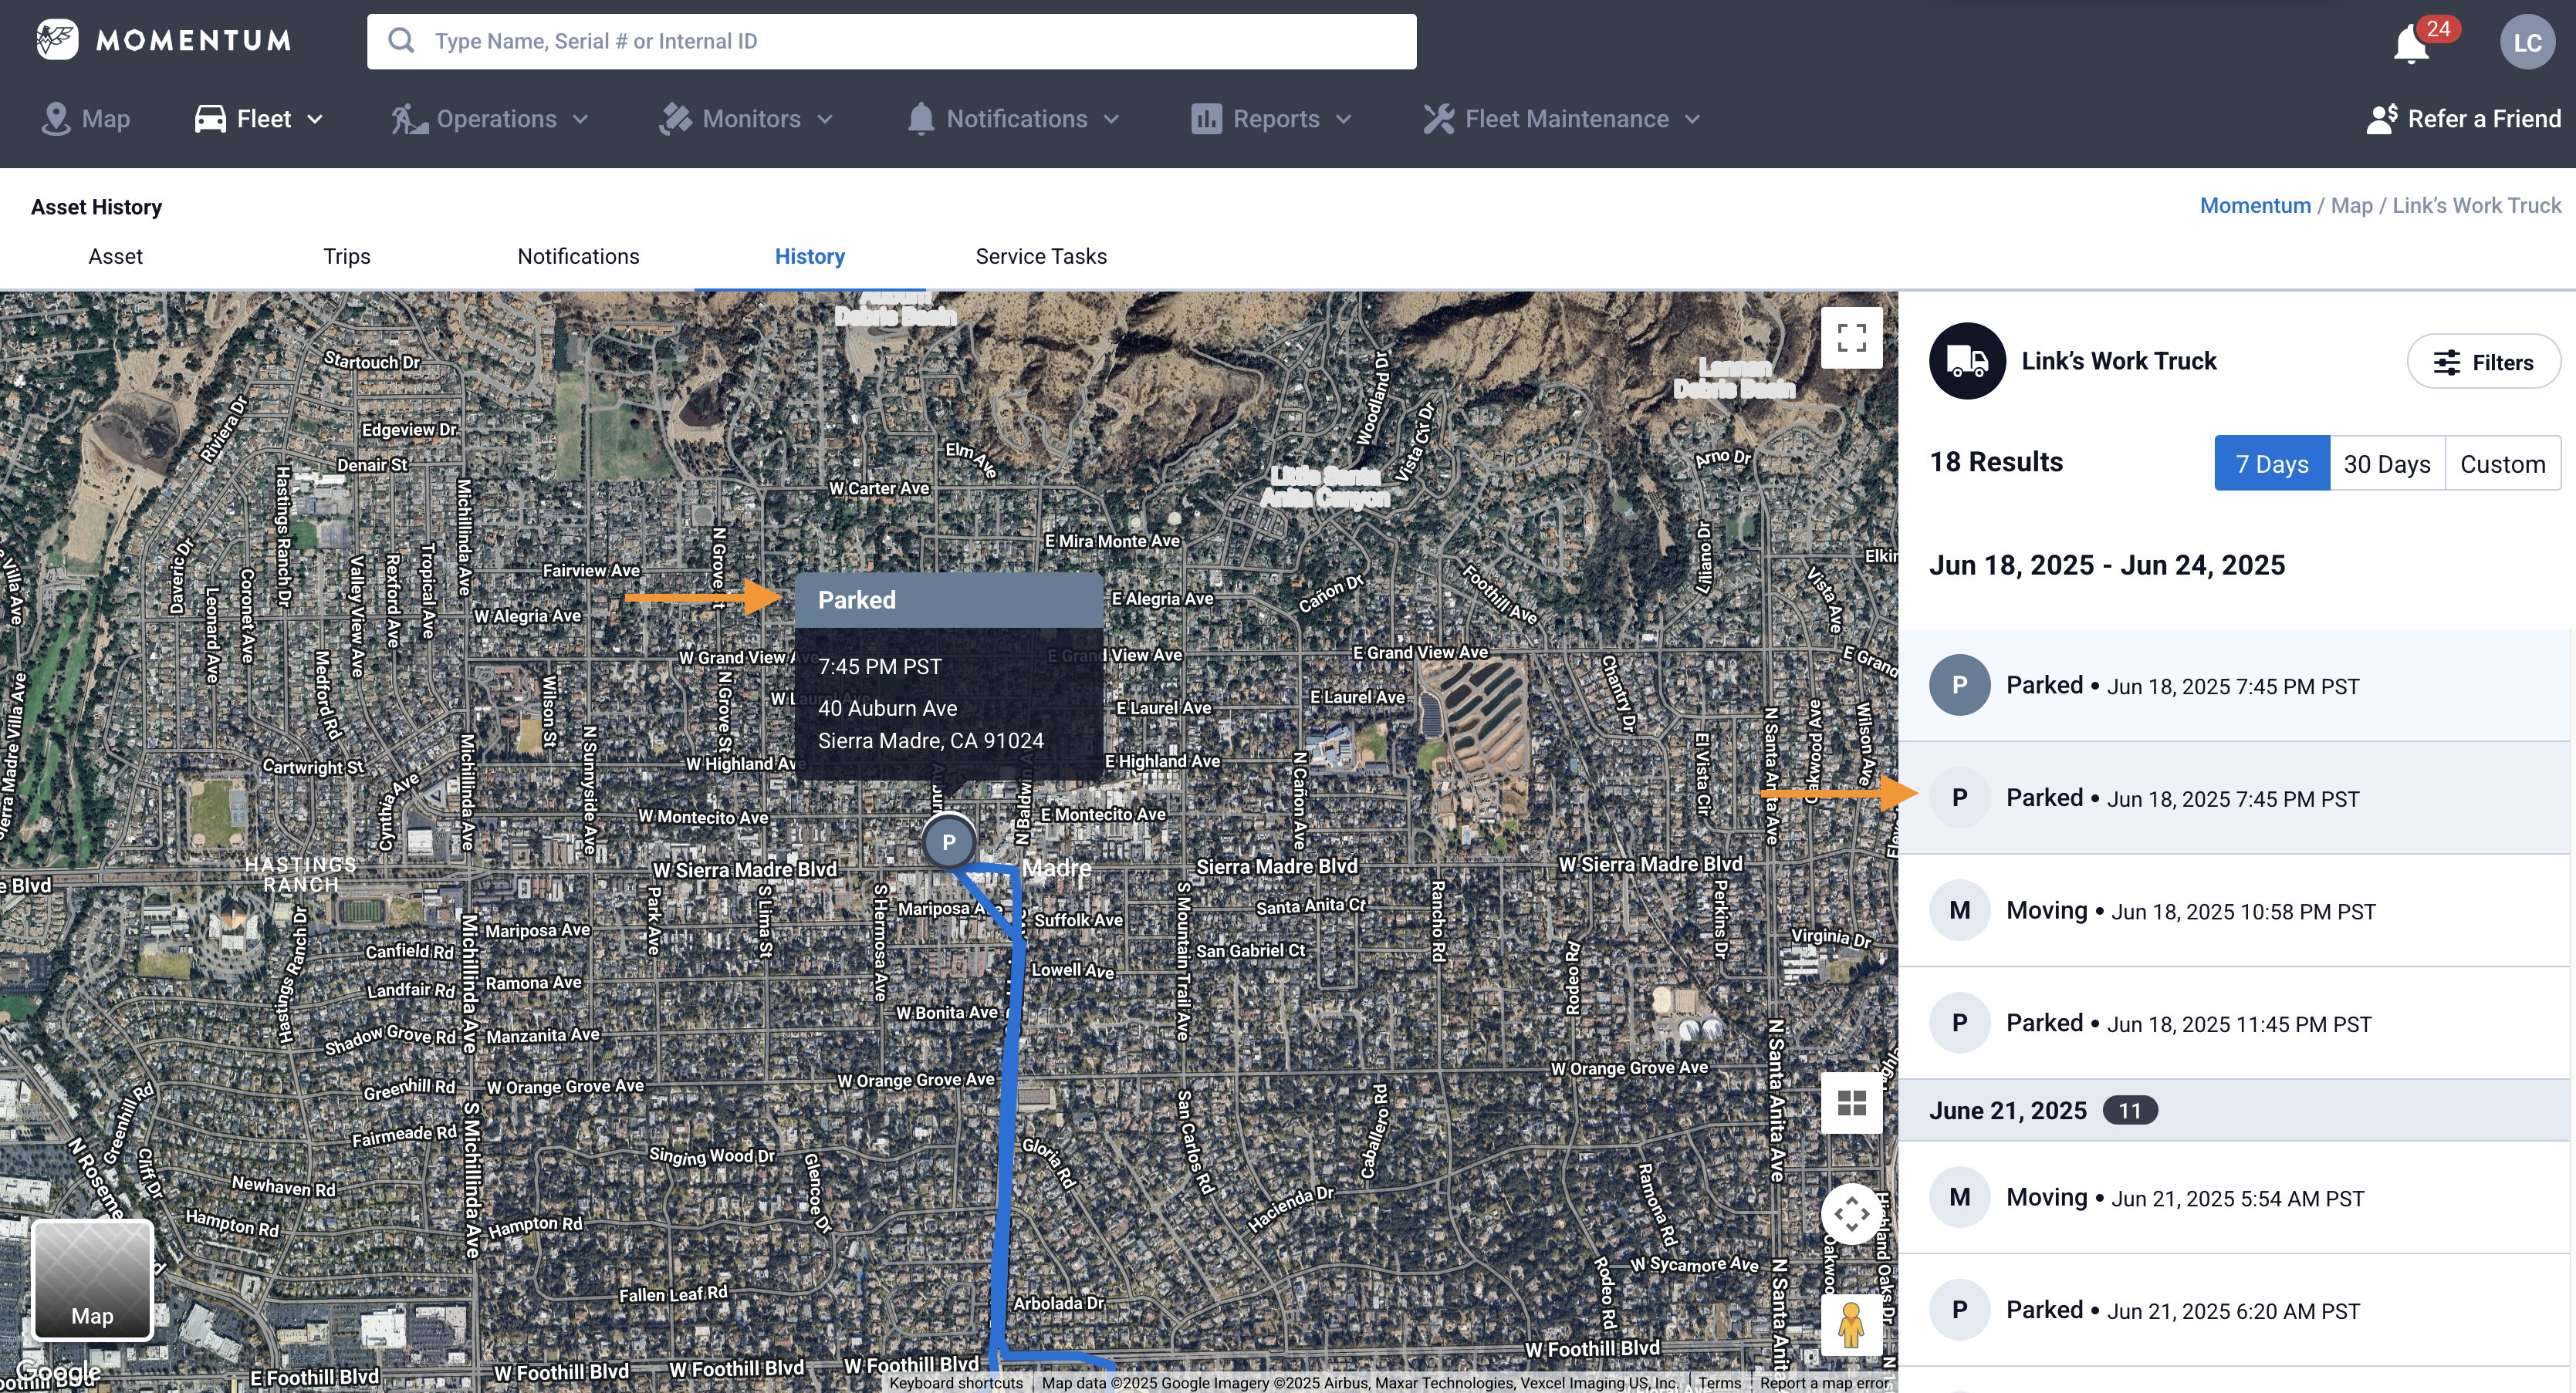This screenshot has width=2576, height=1393.
Task: Open the Service Tasks tab
Action: [x=1040, y=257]
